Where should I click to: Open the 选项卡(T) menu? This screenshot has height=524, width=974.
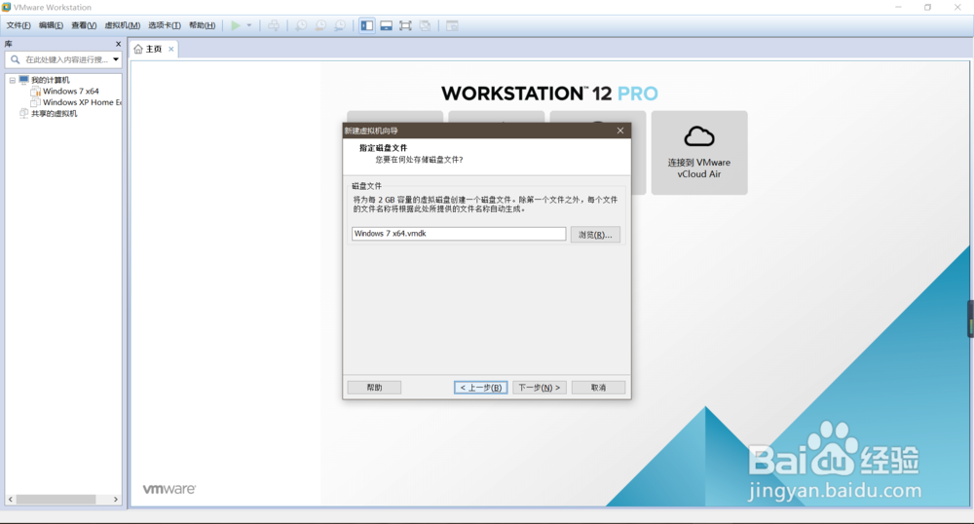(165, 25)
